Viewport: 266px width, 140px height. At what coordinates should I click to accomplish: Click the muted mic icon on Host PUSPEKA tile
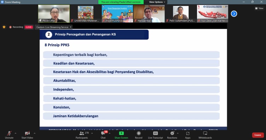(104, 21)
